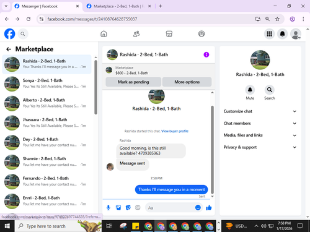The image size is (310, 232).
Task: Open Chrome three-dot menu
Action: pyautogui.click(x=303, y=19)
